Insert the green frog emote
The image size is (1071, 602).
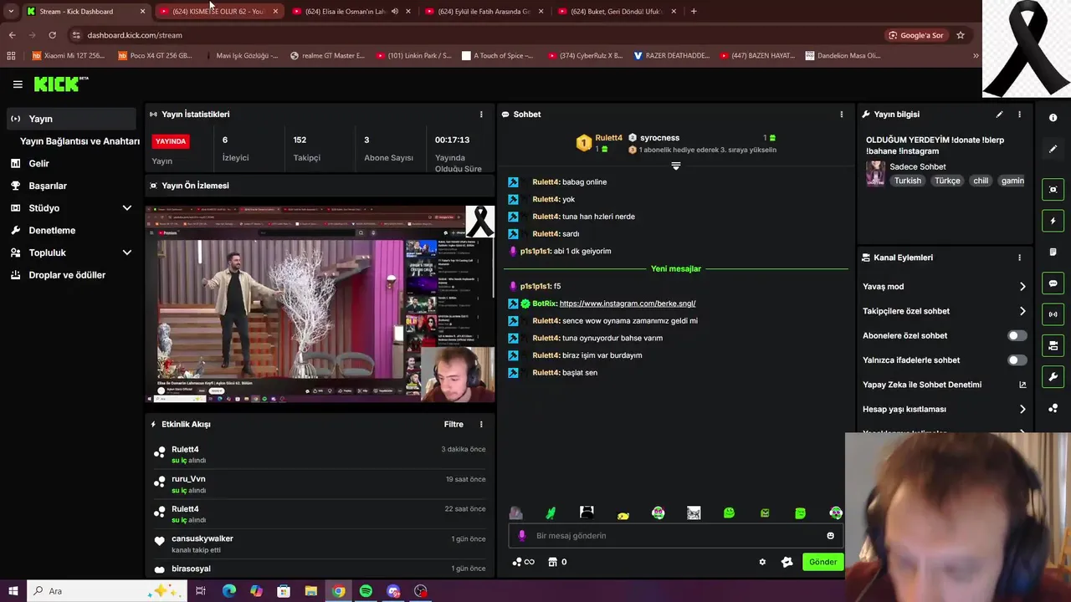(730, 513)
